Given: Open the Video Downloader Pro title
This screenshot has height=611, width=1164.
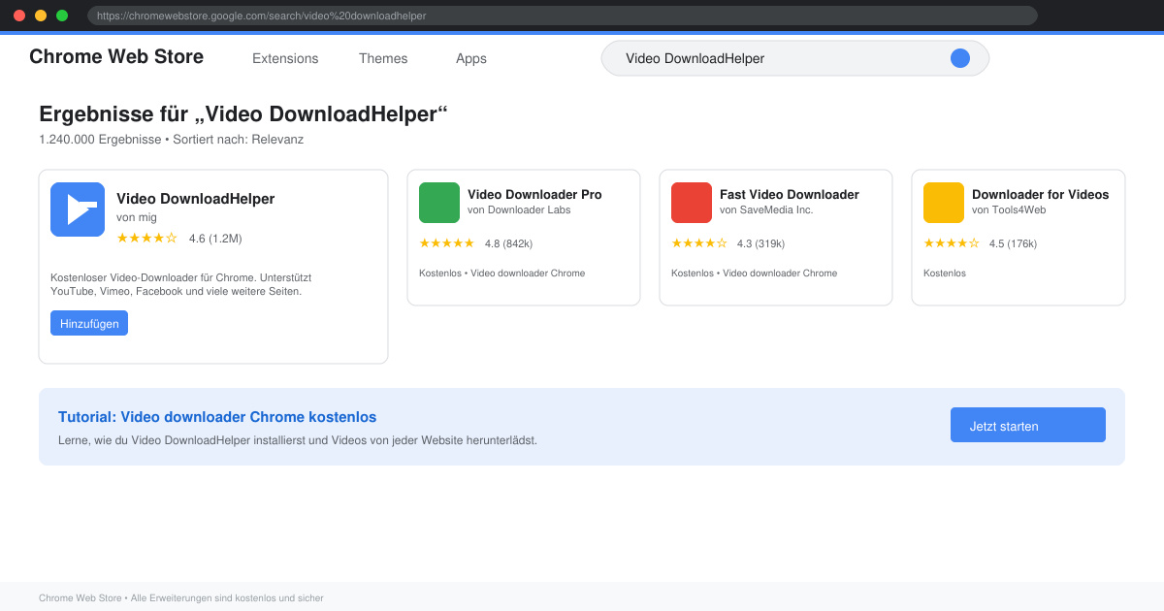Looking at the screenshot, I should pos(534,194).
